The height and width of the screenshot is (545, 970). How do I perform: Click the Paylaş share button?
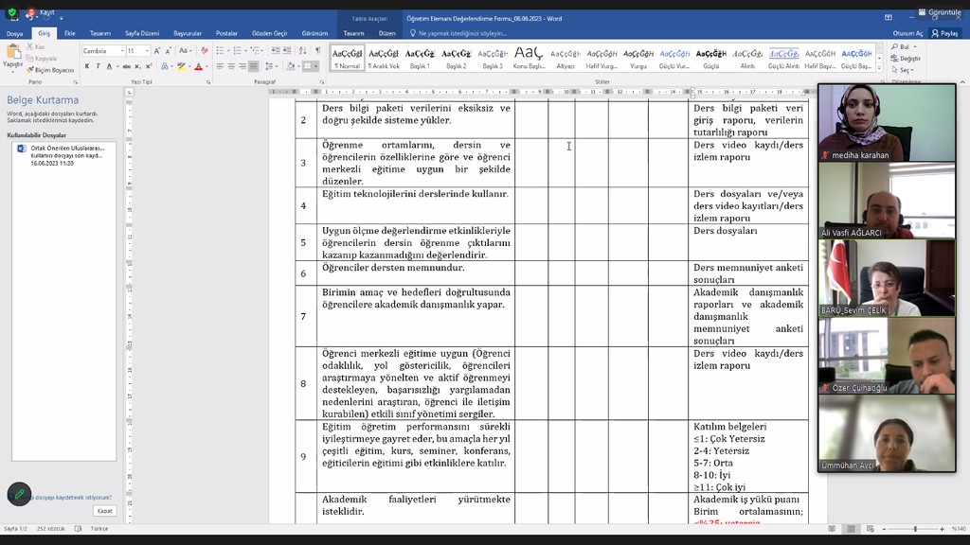[944, 33]
